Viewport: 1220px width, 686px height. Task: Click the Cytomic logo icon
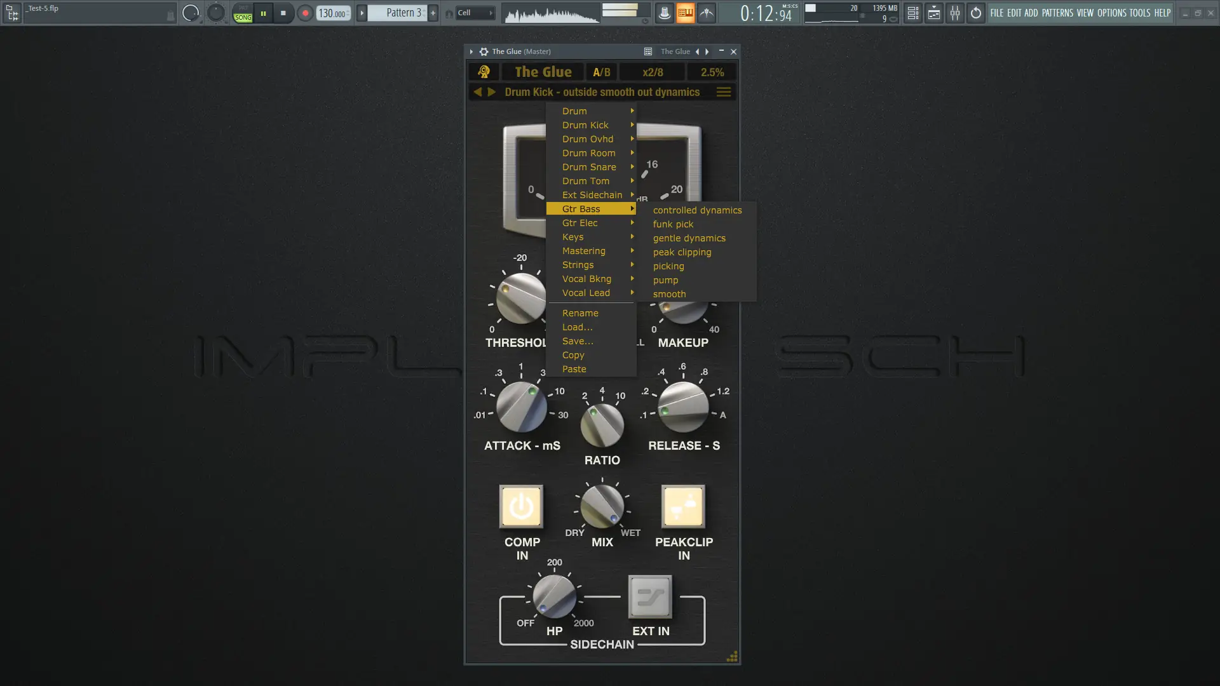pos(484,72)
